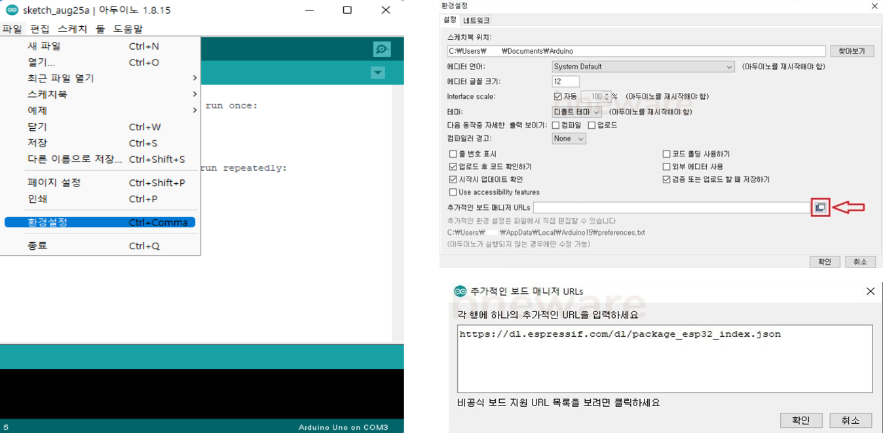Open the 스케치 menu in menu bar
883x433 pixels.
(72, 29)
